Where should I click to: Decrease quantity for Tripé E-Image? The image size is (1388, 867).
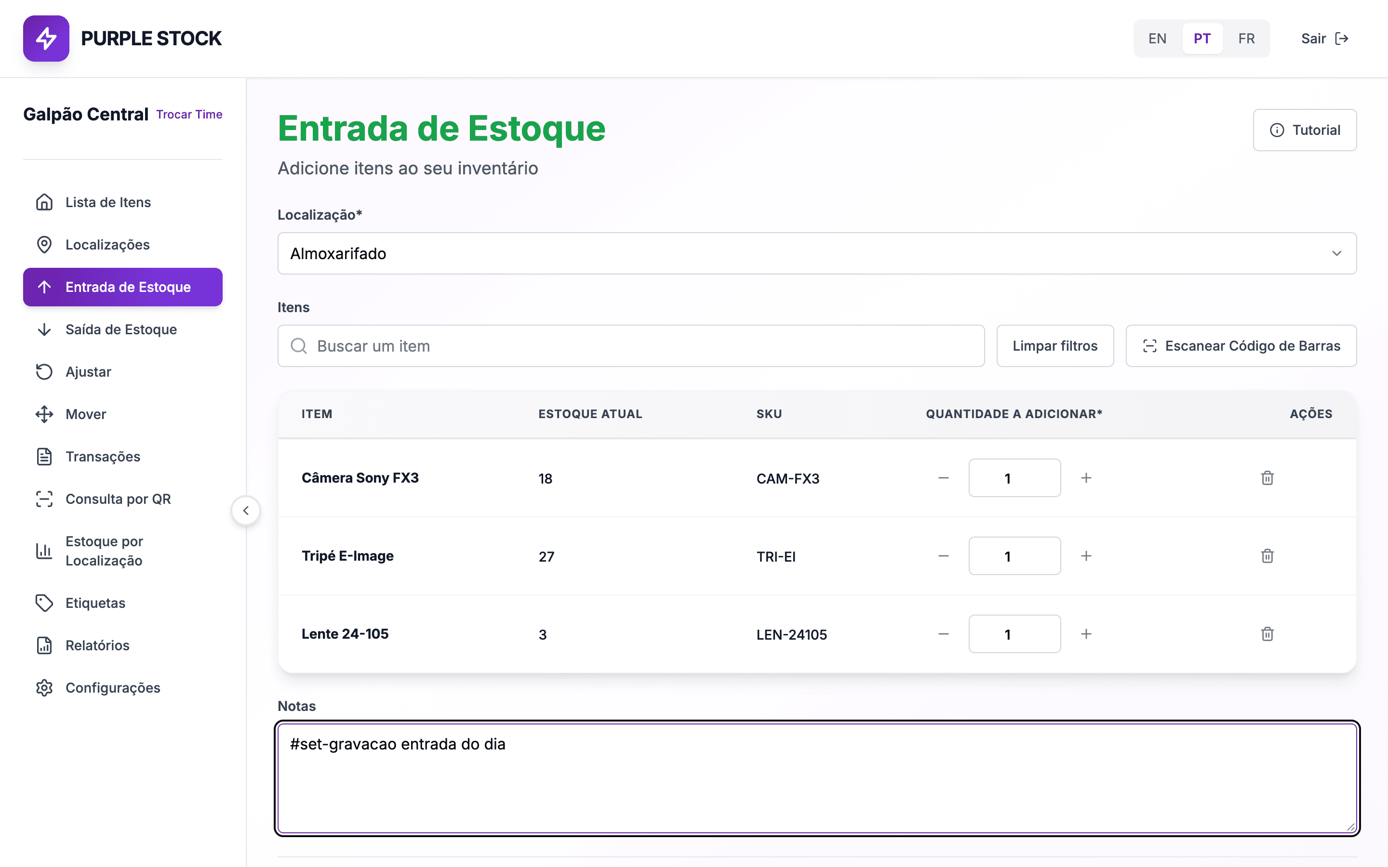pos(944,556)
